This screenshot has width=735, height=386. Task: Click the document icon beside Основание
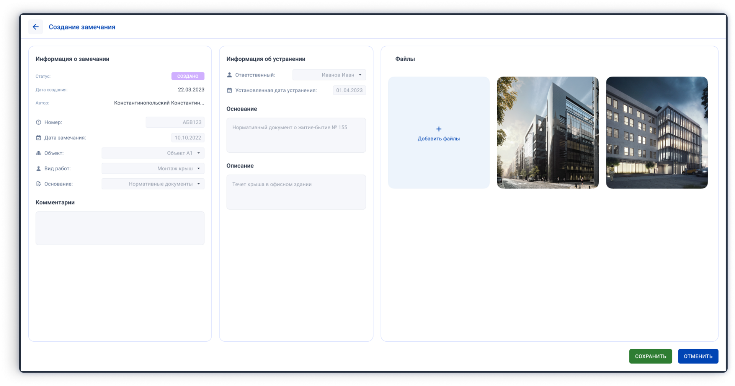[38, 184]
